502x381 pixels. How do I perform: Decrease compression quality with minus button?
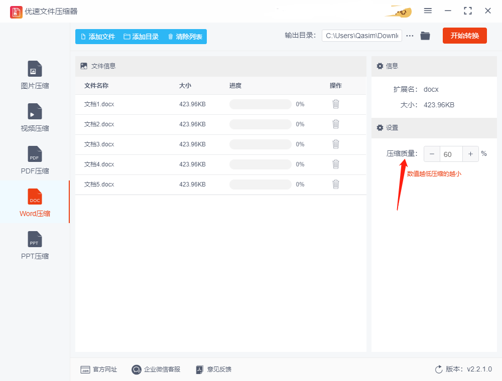point(432,154)
